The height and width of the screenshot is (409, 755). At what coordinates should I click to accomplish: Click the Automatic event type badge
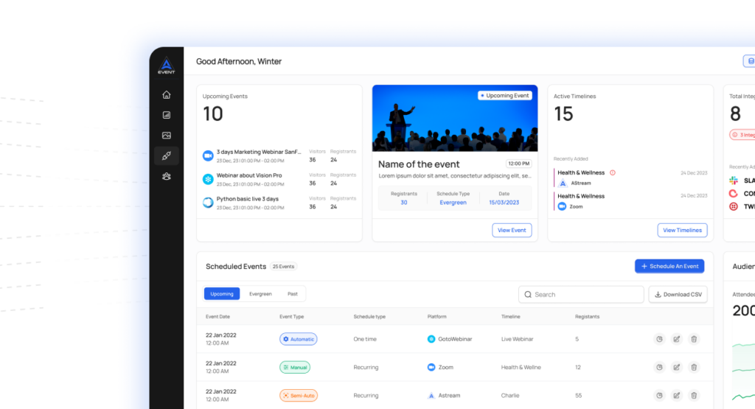[299, 339]
